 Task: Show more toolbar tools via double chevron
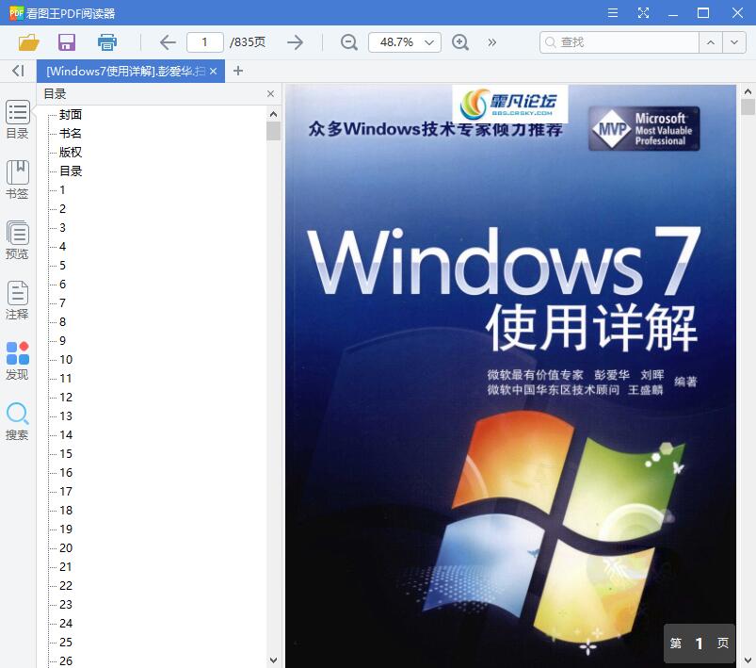coord(491,42)
